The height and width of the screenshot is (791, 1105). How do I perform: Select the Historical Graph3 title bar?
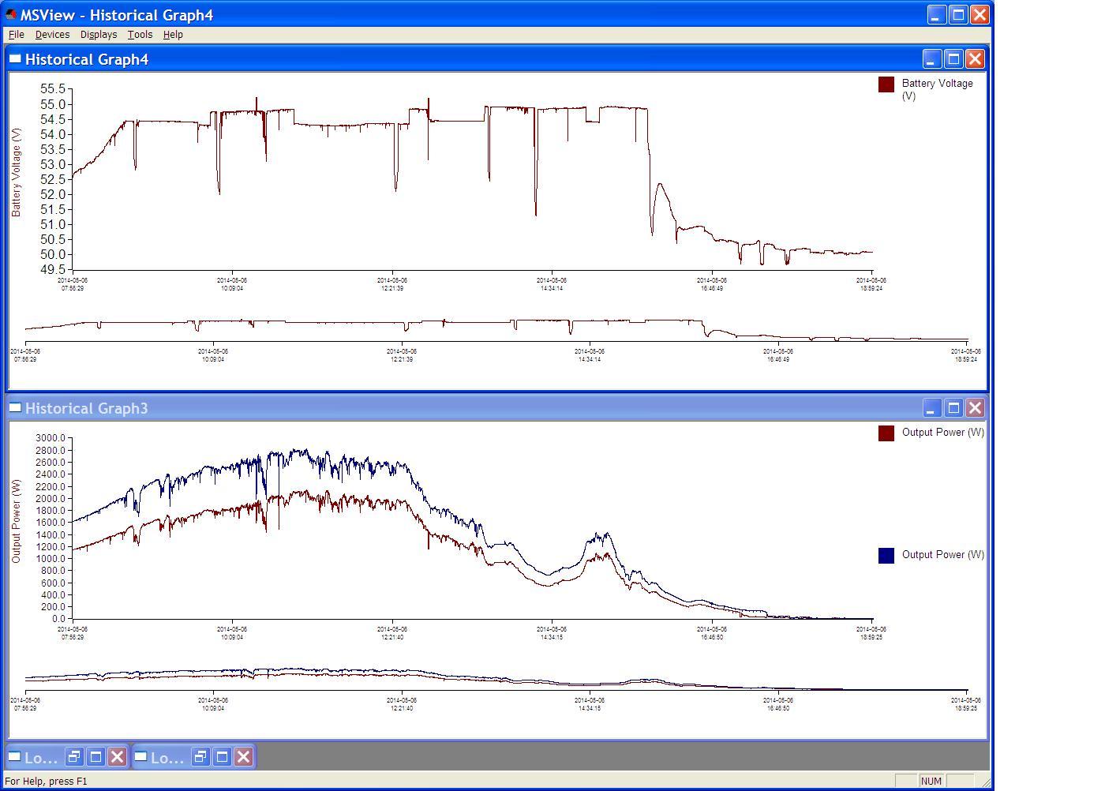point(474,408)
